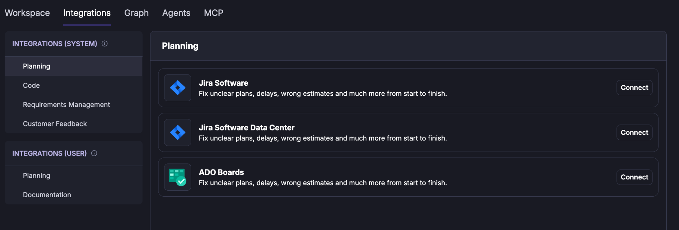Go to the Agents tab
Viewport: 679px width, 230px height.
(x=176, y=13)
